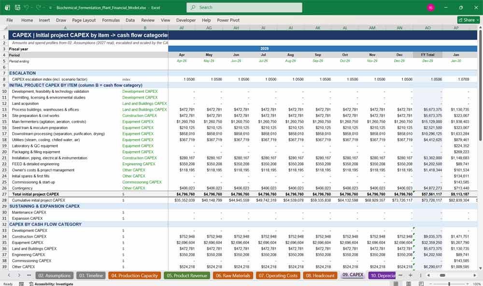Switch to the 10. Depreciation sheet tab
This screenshot has height=286, width=483.
point(382,275)
